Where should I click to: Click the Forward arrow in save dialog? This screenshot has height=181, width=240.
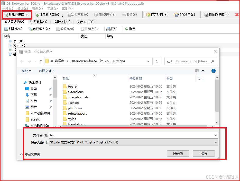(x=30, y=61)
